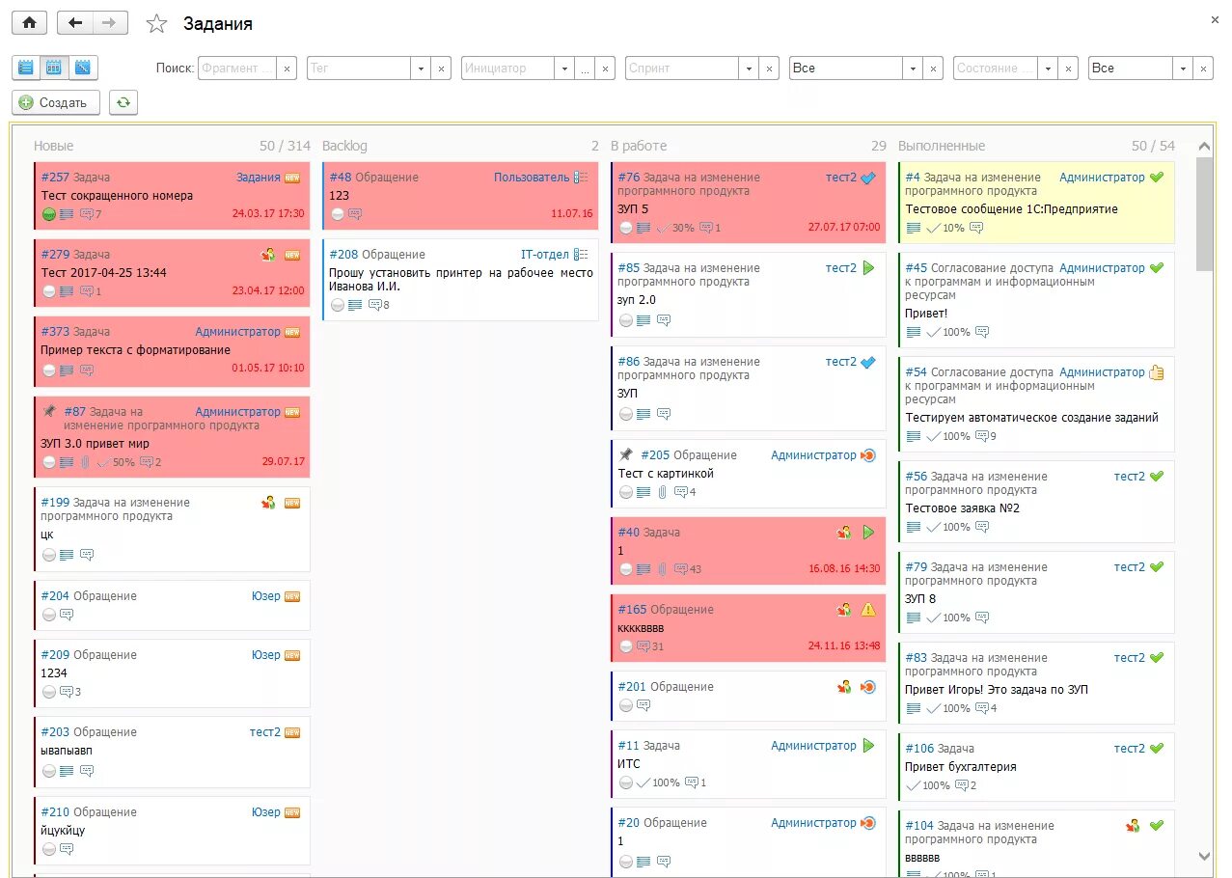This screenshot has width=1232, height=878.
Task: Click green play icon on task #85
Action: pyautogui.click(x=868, y=268)
